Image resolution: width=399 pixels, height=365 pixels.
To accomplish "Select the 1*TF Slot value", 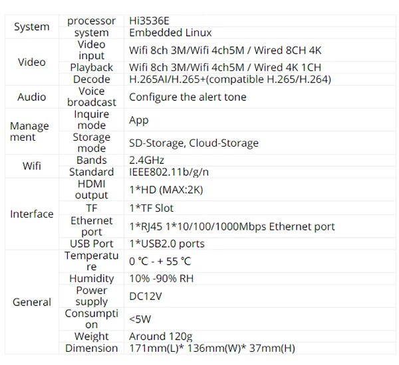I will coord(151,208).
